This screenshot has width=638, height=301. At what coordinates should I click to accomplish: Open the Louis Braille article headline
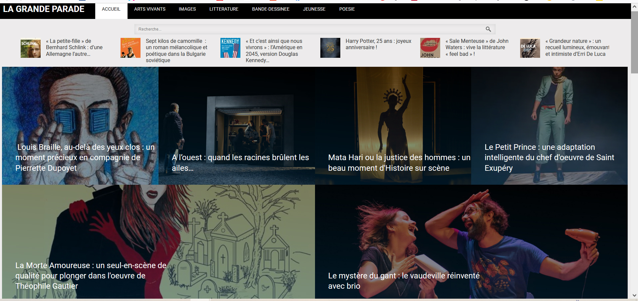tap(85, 157)
